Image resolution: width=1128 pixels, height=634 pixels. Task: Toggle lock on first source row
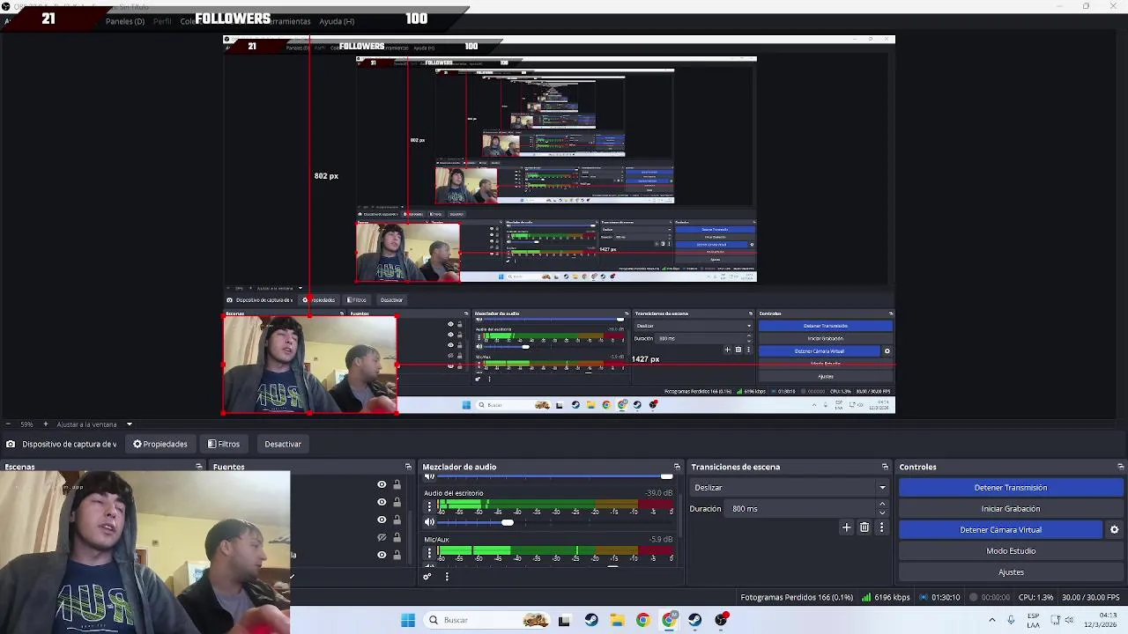click(397, 484)
